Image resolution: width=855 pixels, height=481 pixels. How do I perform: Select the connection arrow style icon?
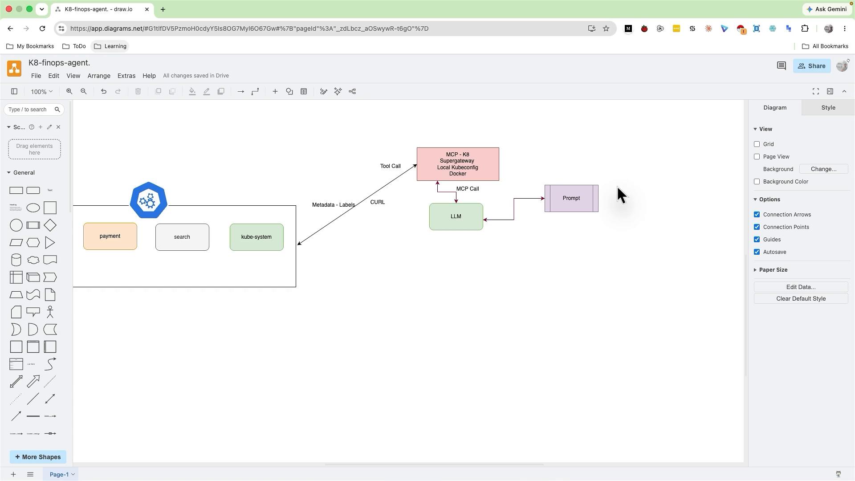click(241, 91)
